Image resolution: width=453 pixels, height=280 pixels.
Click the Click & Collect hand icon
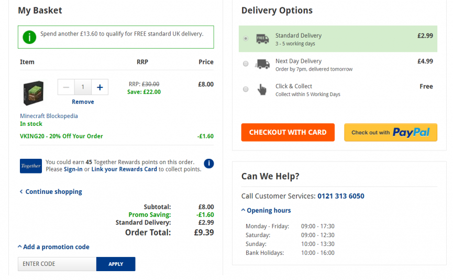[262, 89]
